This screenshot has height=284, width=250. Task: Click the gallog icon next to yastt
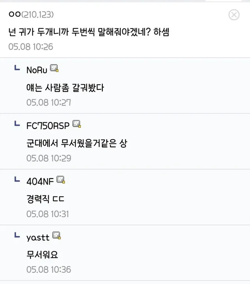[x=57, y=236]
